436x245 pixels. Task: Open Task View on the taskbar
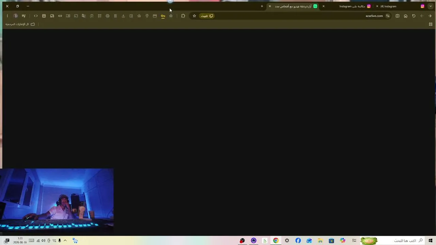click(x=354, y=241)
